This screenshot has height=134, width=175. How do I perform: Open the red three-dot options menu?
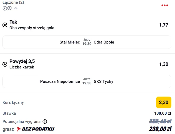(165, 5)
